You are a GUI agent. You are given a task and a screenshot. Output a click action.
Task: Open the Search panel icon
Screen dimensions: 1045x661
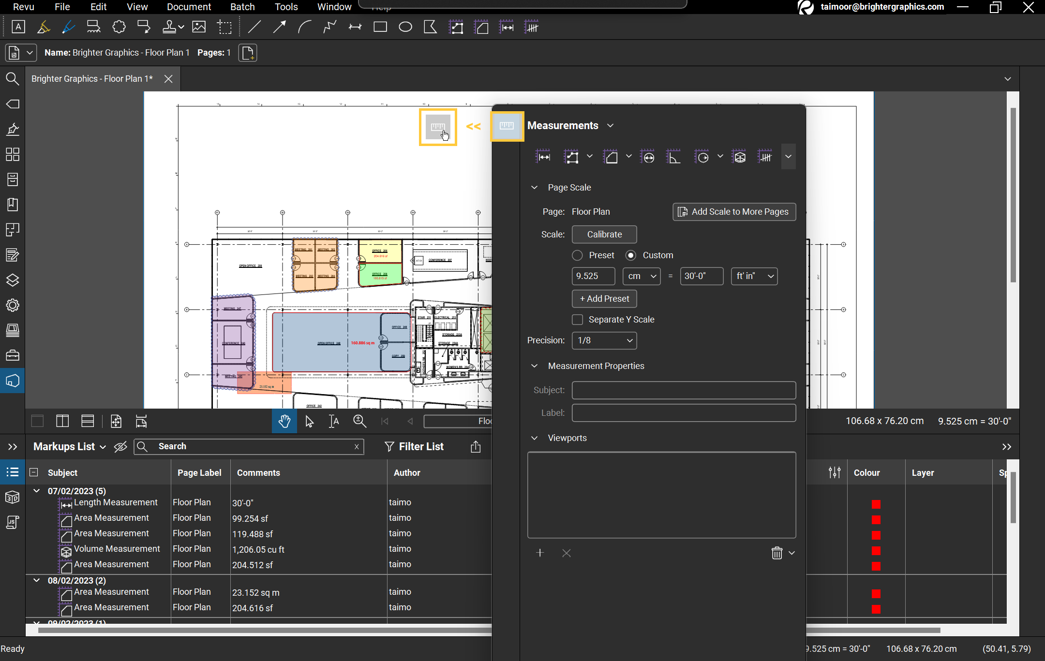point(13,79)
